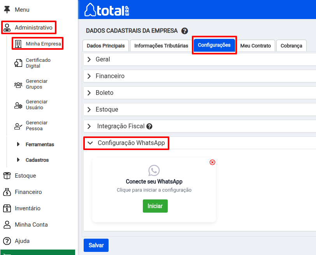Click the Gerenciar Usuário icon
This screenshot has height=255, width=316.
pos(18,105)
